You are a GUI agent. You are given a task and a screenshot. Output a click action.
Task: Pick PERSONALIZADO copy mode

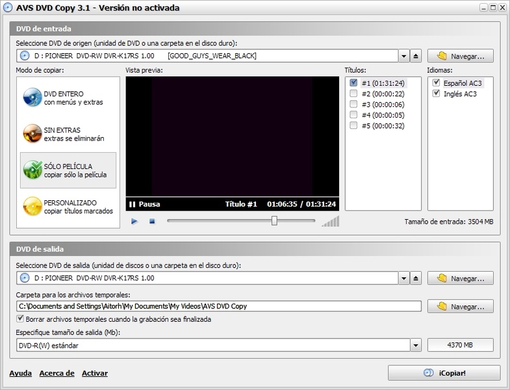pos(68,207)
